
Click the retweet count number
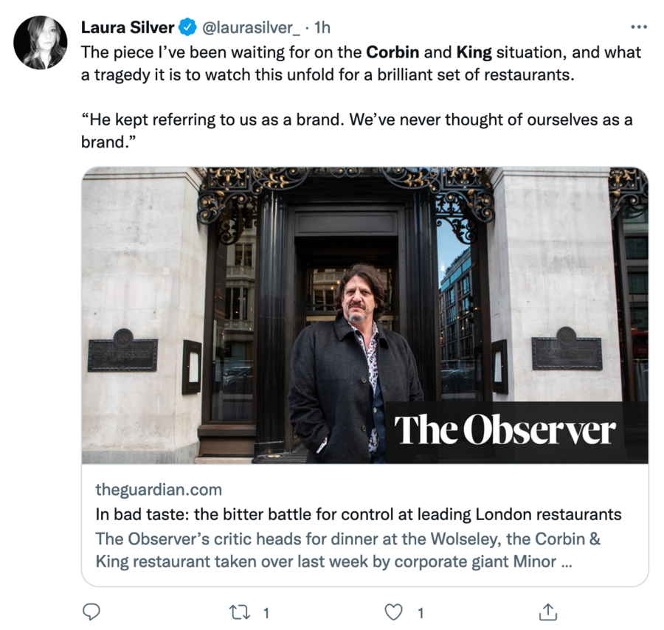pyautogui.click(x=266, y=612)
